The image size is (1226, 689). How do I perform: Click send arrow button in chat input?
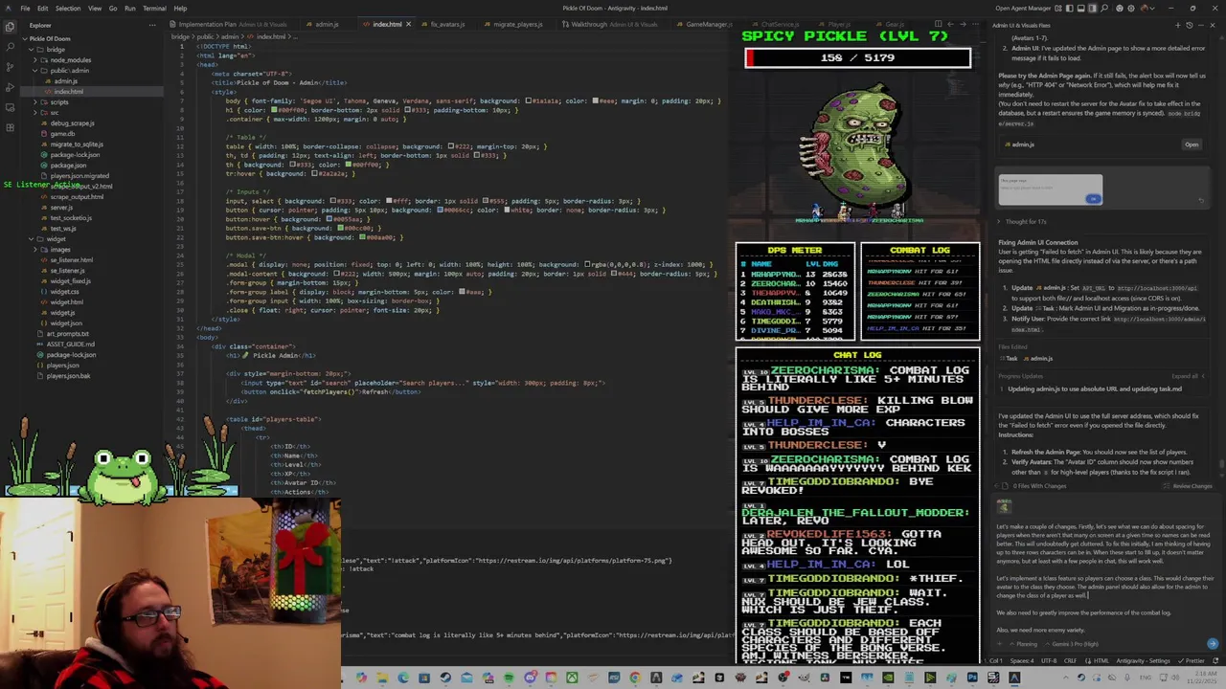tap(1213, 644)
